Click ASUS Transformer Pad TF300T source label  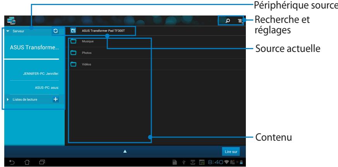click(x=103, y=31)
